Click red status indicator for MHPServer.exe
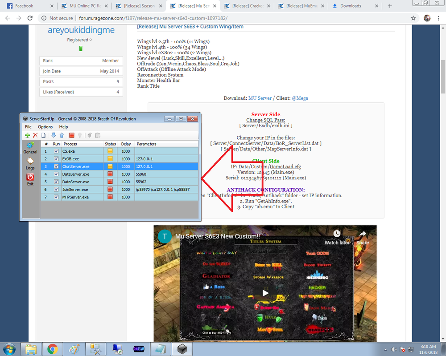The image size is (446, 356). pos(110,197)
